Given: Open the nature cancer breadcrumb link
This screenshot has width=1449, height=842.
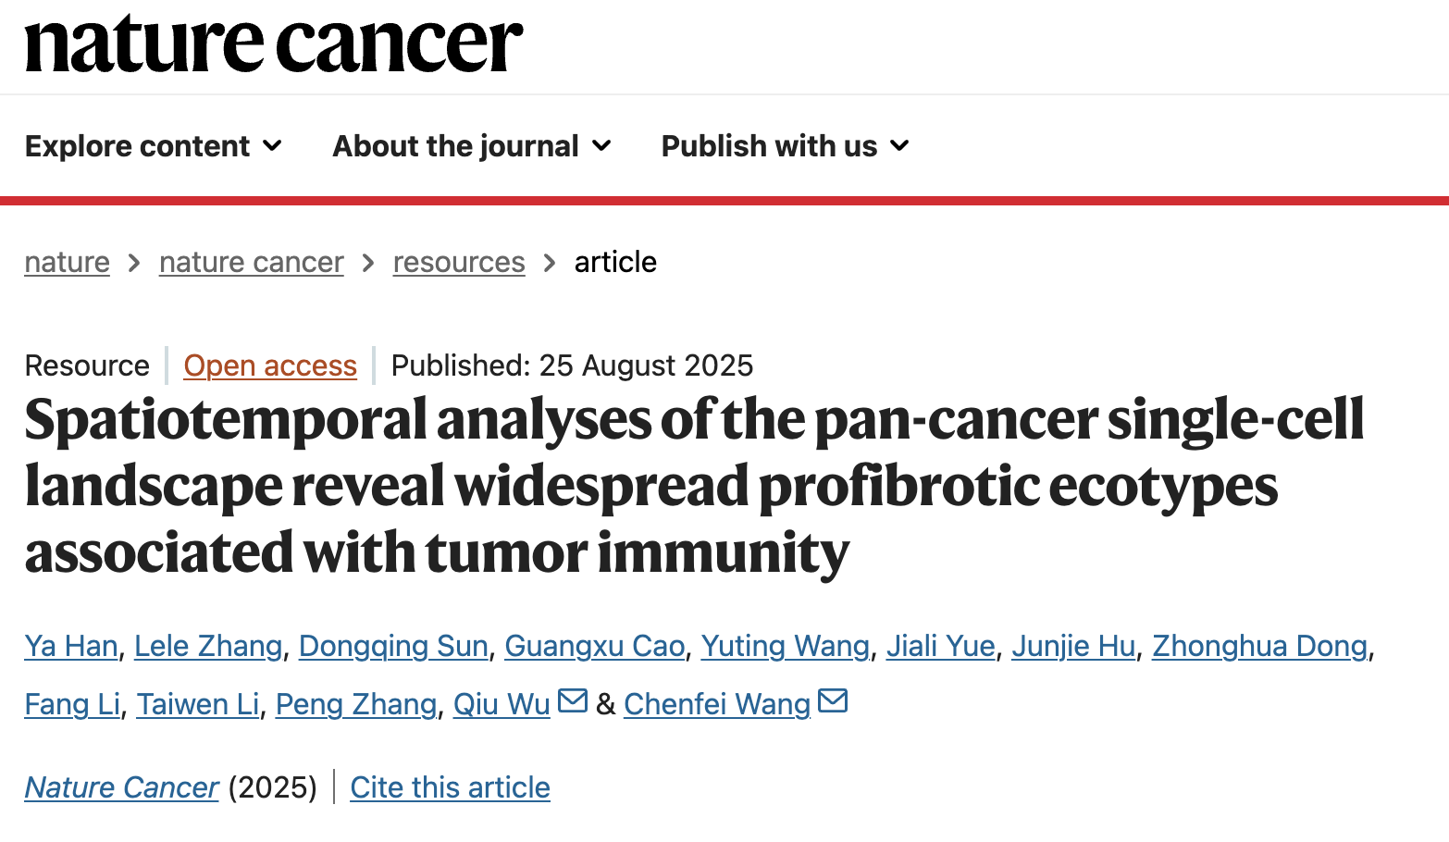Looking at the screenshot, I should click(x=251, y=263).
